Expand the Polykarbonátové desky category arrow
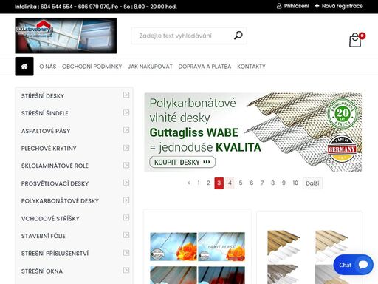The image size is (378, 284). tap(126, 200)
